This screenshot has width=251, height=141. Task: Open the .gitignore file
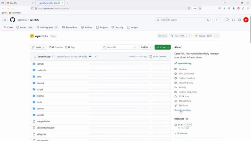click(42, 134)
